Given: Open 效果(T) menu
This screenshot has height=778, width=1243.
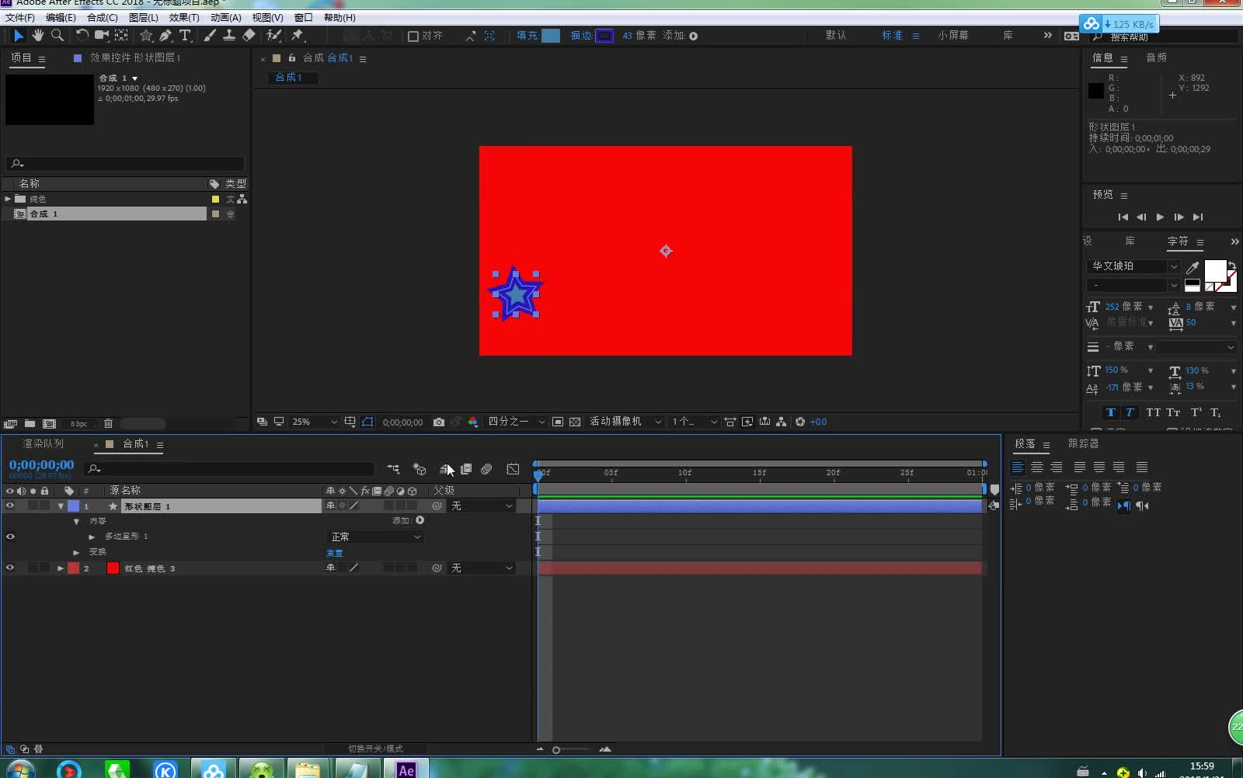Looking at the screenshot, I should (184, 17).
